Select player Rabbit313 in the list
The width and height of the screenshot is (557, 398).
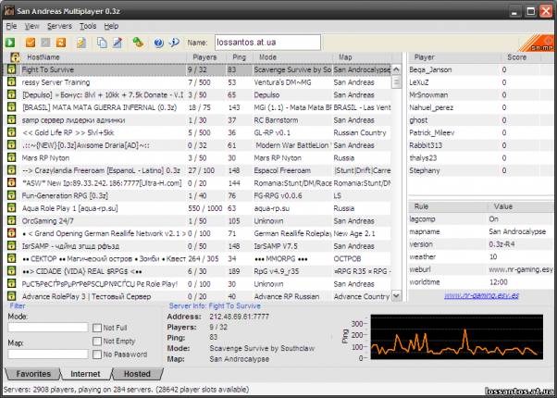tap(481, 145)
